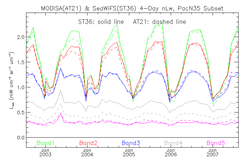The image size is (247, 165).
Task: Click the 0.5 y-axis tick value
Action: tap(21, 112)
